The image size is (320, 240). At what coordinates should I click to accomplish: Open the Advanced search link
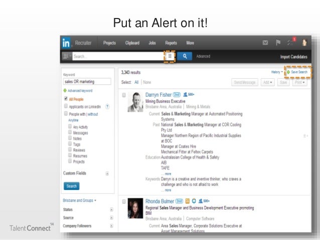203,56
